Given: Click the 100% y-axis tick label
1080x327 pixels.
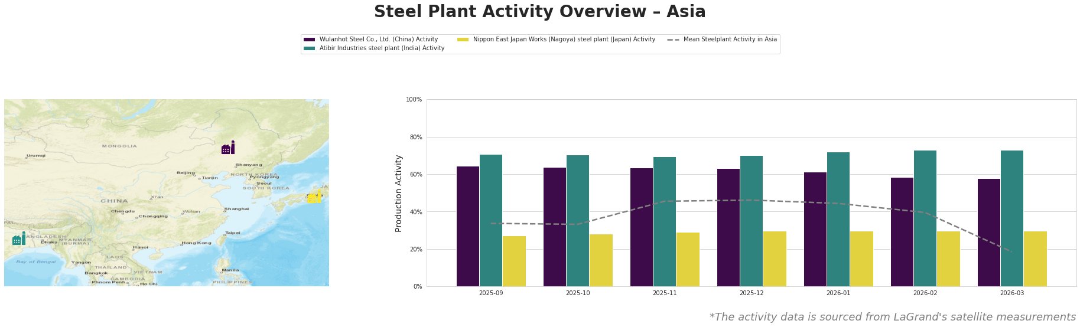Looking at the screenshot, I should click(414, 100).
